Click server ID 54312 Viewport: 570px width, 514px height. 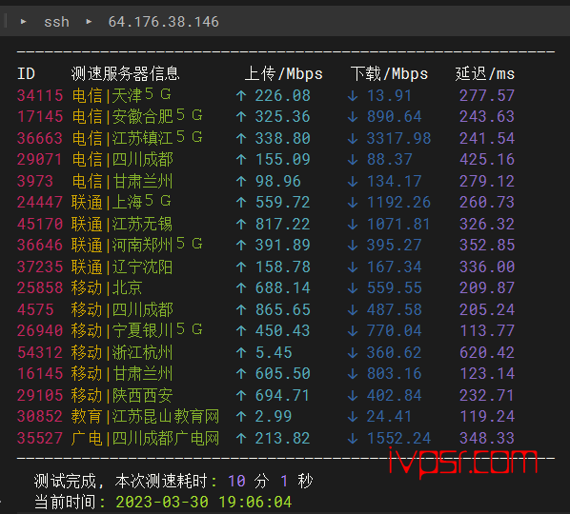coord(40,352)
